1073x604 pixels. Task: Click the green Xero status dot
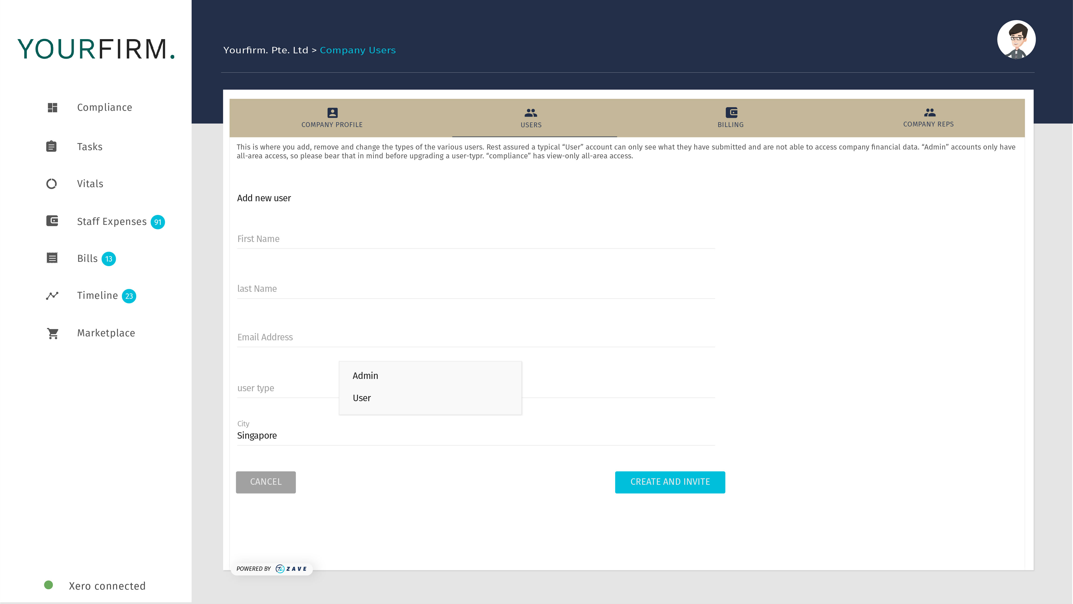pyautogui.click(x=49, y=585)
